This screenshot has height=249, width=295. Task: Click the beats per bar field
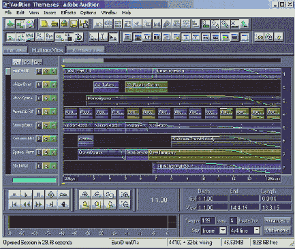tap(233, 220)
